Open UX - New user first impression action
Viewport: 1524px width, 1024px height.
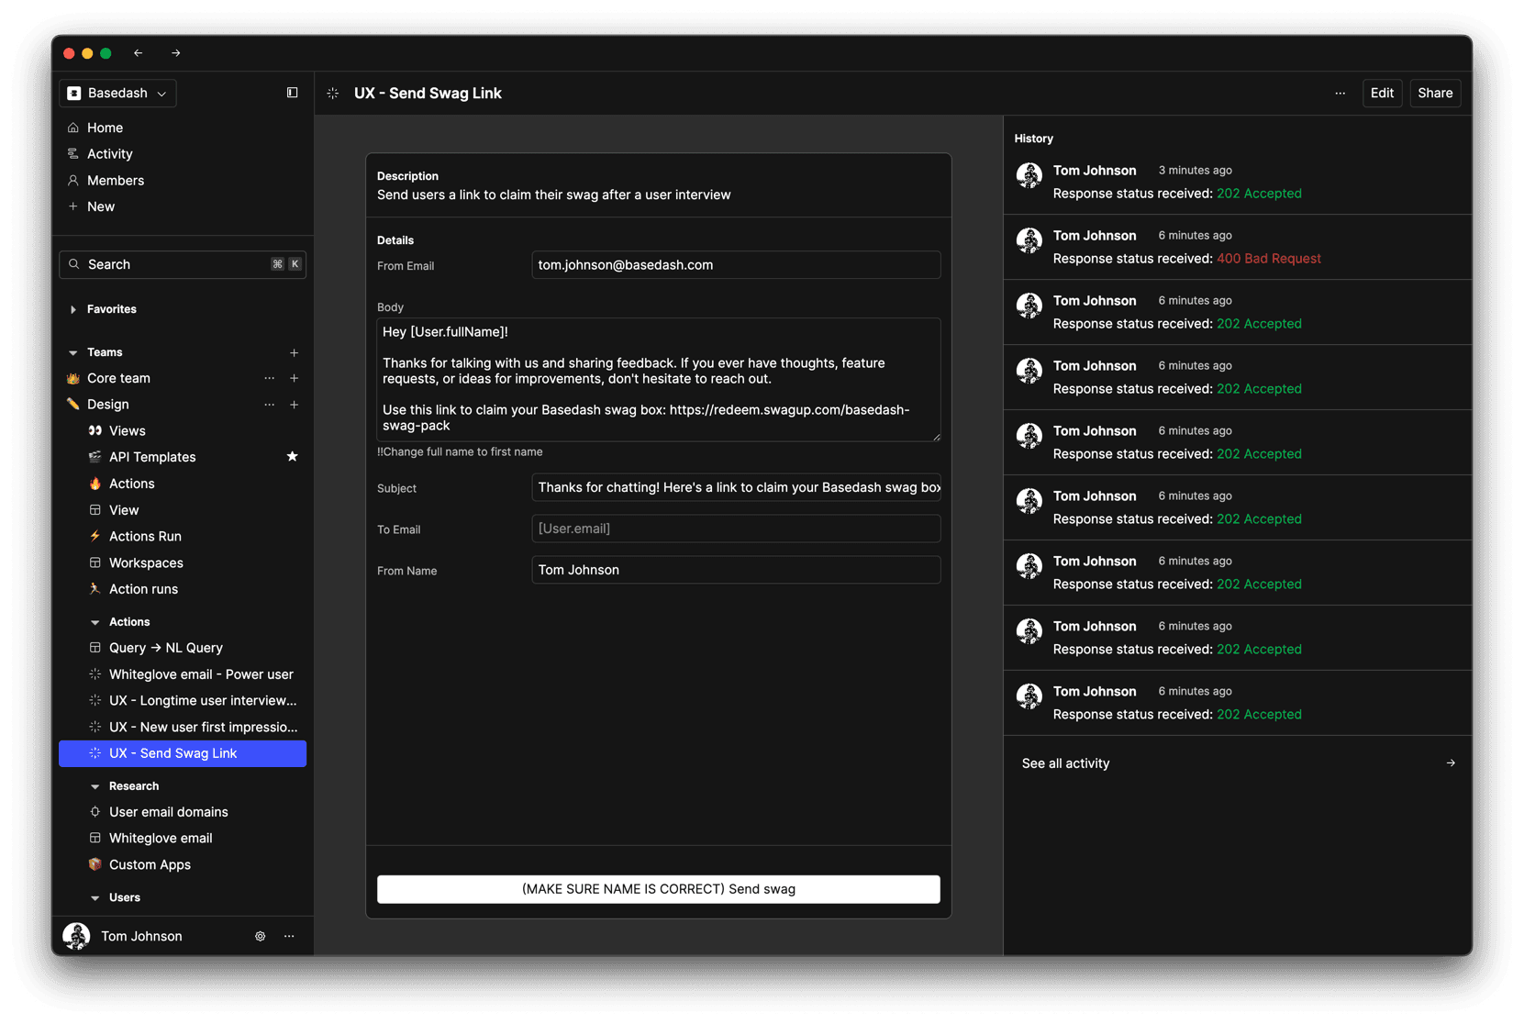183,727
